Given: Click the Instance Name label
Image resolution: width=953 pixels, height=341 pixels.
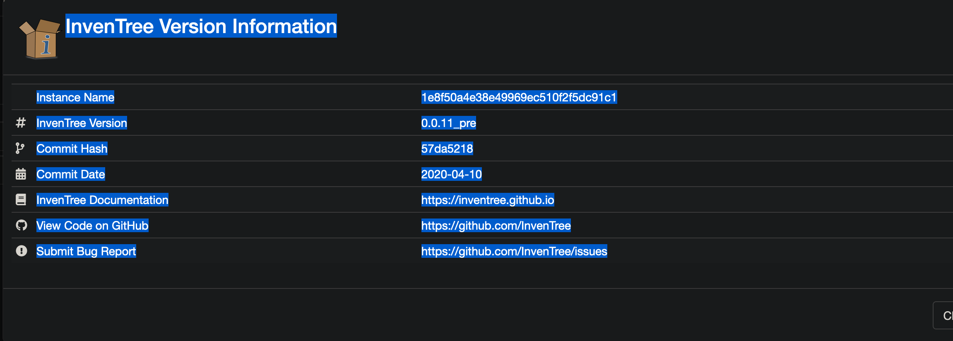Looking at the screenshot, I should click(x=75, y=97).
